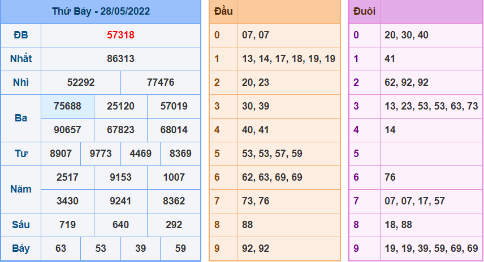
Task: Click the Nhì row label
Action: [21, 82]
